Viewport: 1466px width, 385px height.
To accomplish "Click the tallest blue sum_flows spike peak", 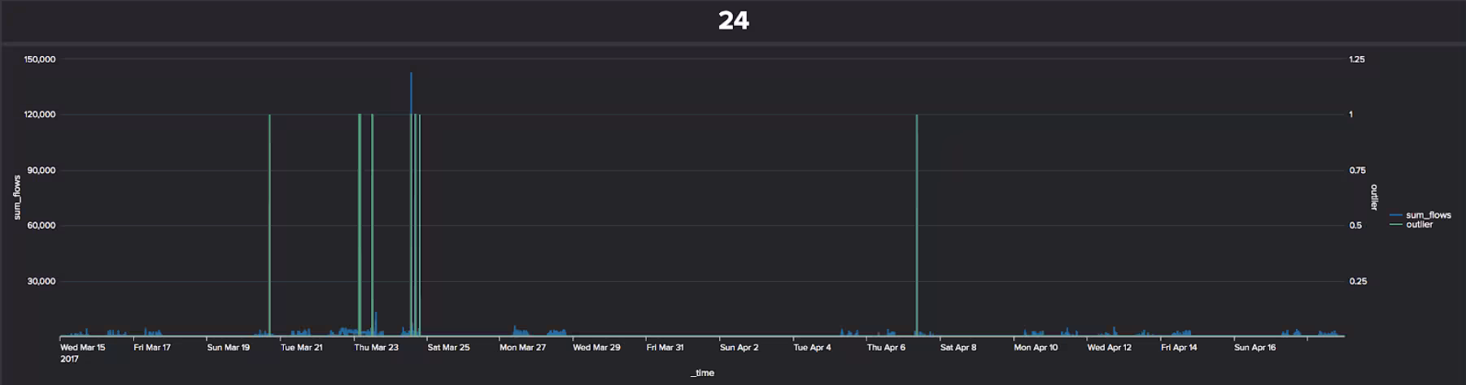I will pos(411,75).
